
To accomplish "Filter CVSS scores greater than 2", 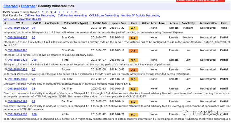I will click(x=47, y=12).
